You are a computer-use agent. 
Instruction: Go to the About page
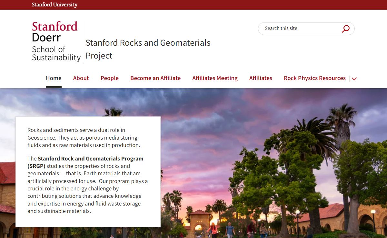click(x=81, y=78)
